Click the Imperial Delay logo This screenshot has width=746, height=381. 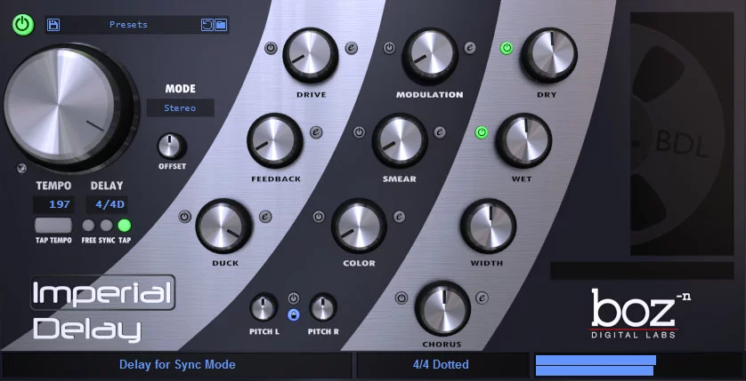103,308
